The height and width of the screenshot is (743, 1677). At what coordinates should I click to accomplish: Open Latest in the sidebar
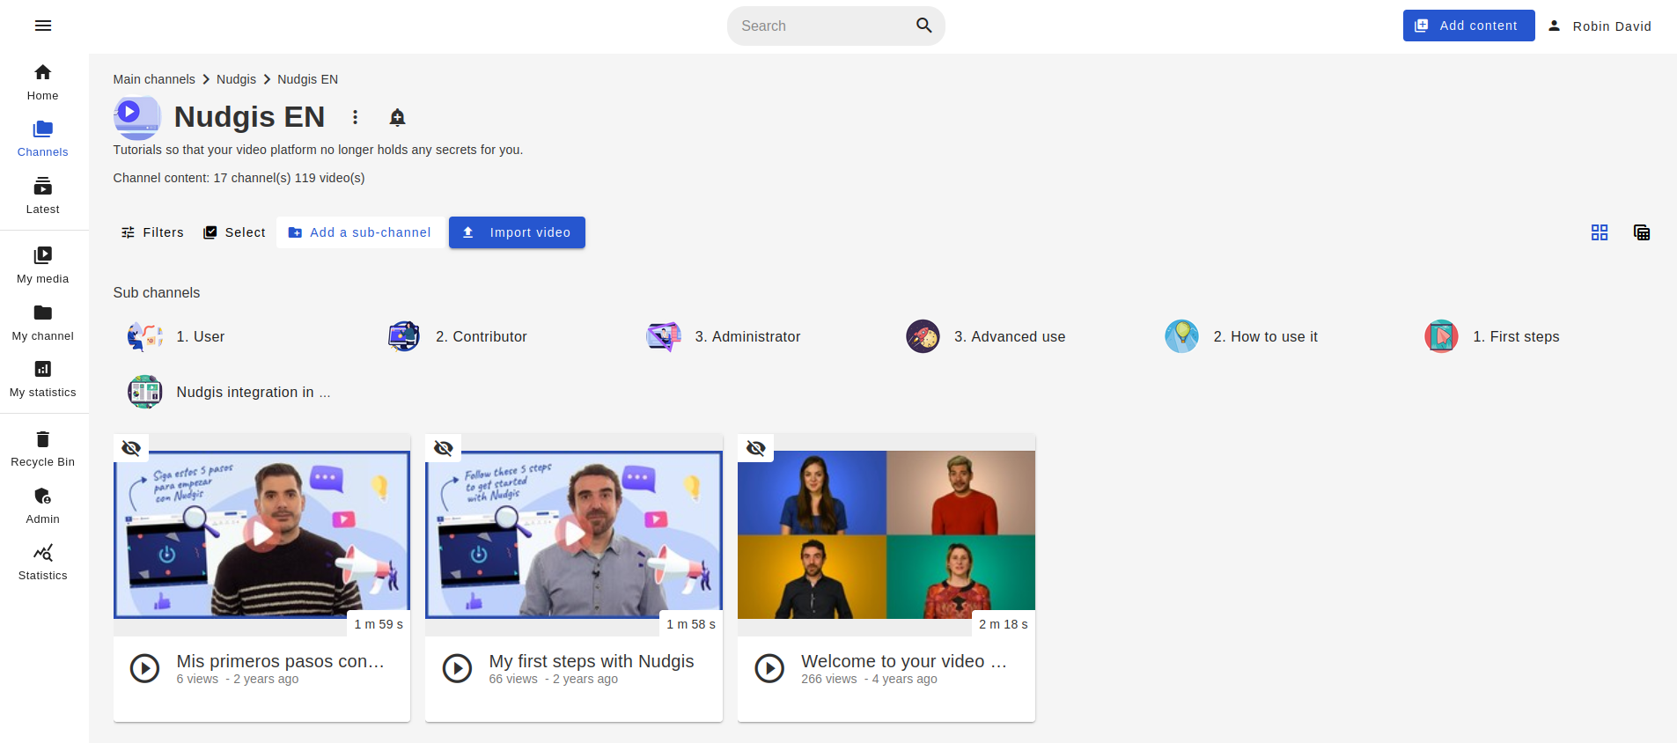(x=42, y=196)
